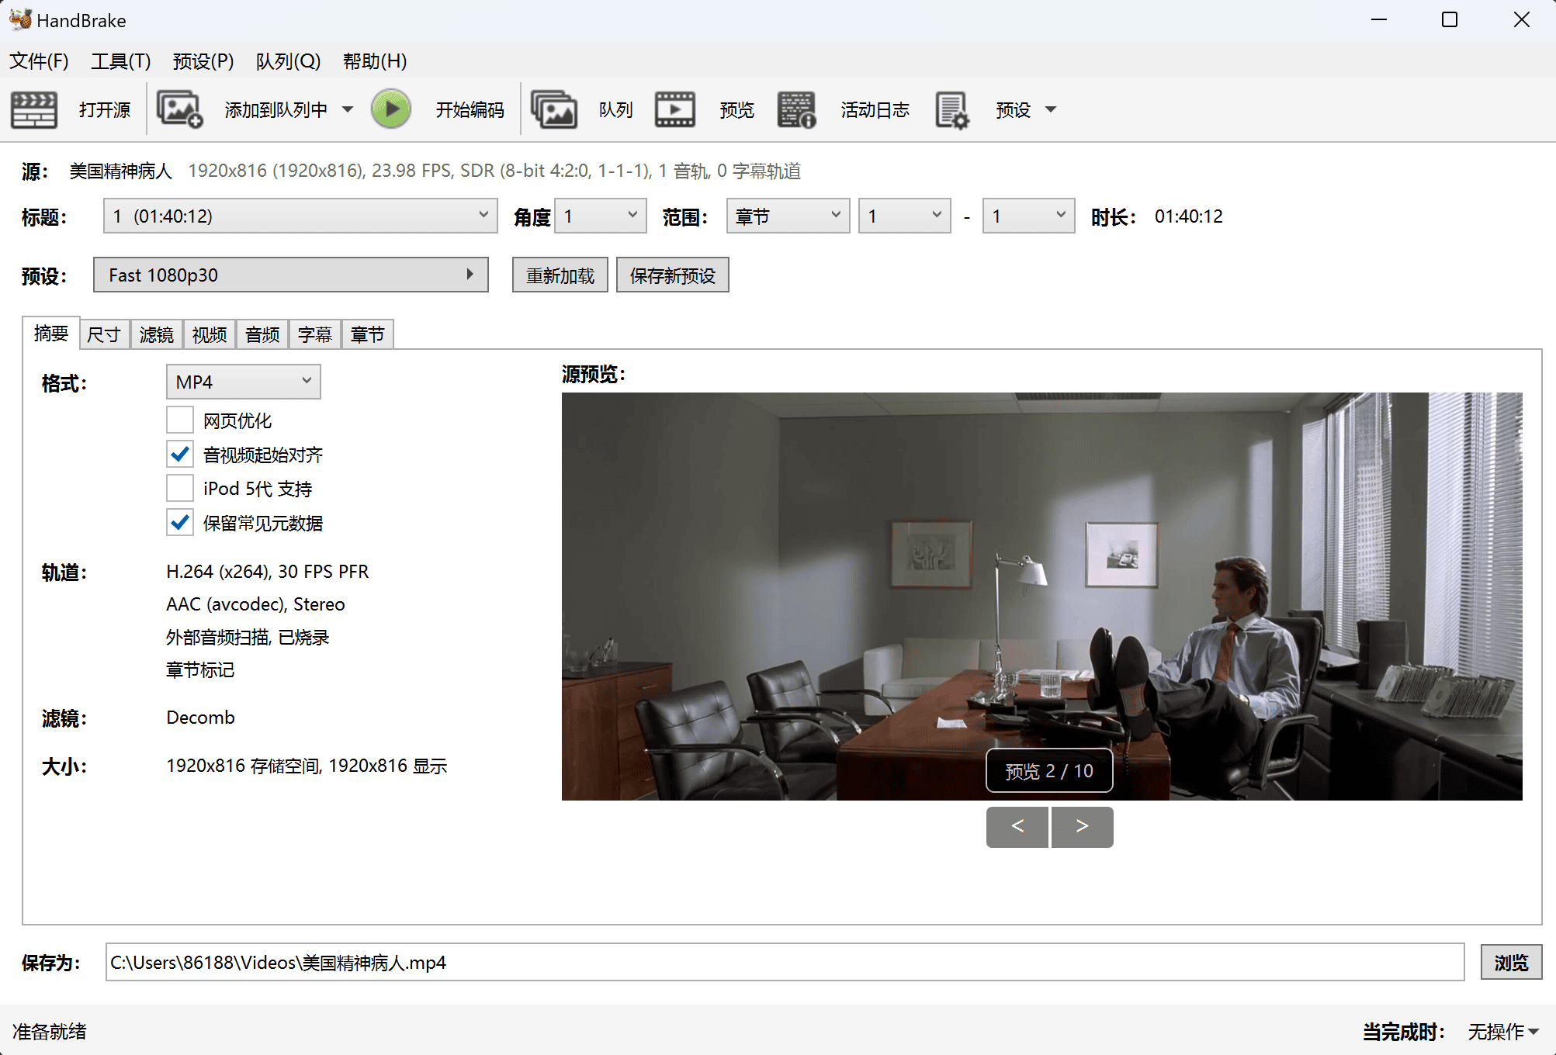Switch to the 视频 tab

pos(210,335)
